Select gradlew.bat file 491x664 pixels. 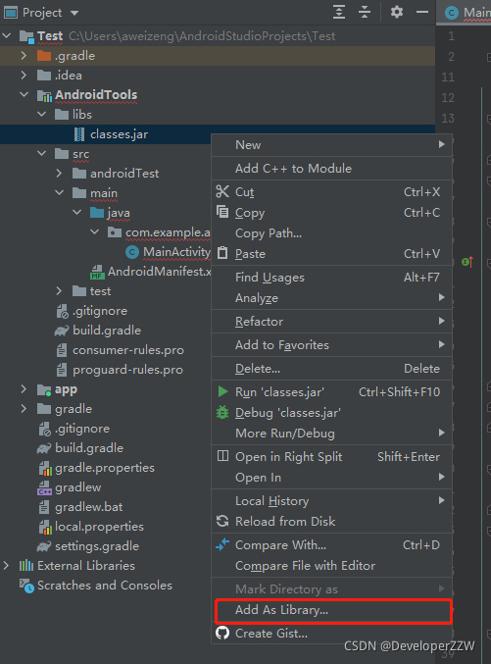[x=89, y=507]
